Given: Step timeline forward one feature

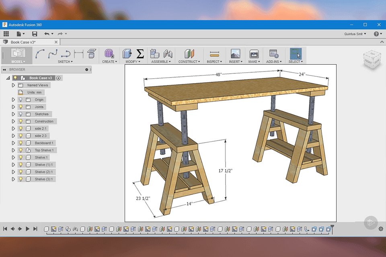Looking at the screenshot, I should 20,229.
